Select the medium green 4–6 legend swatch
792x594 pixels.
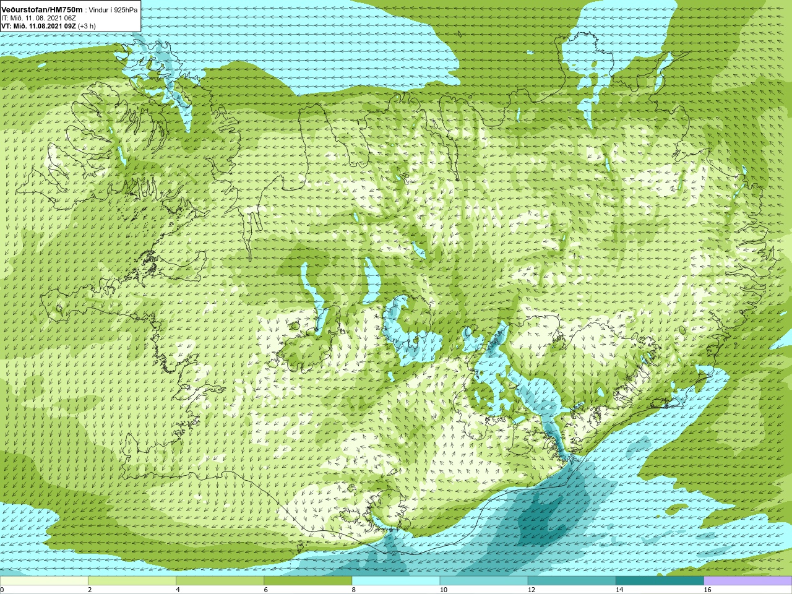(220, 581)
